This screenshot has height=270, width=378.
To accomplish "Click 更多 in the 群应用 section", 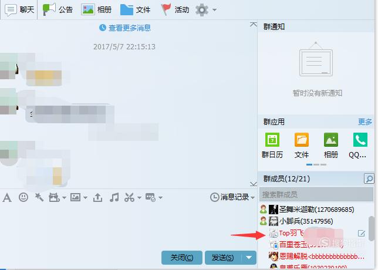I will pos(365,122).
